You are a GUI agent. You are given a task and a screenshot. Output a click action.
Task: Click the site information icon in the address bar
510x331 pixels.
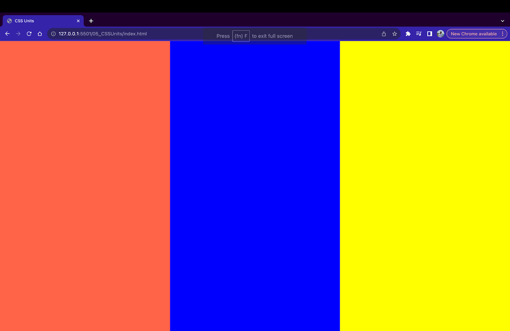53,33
